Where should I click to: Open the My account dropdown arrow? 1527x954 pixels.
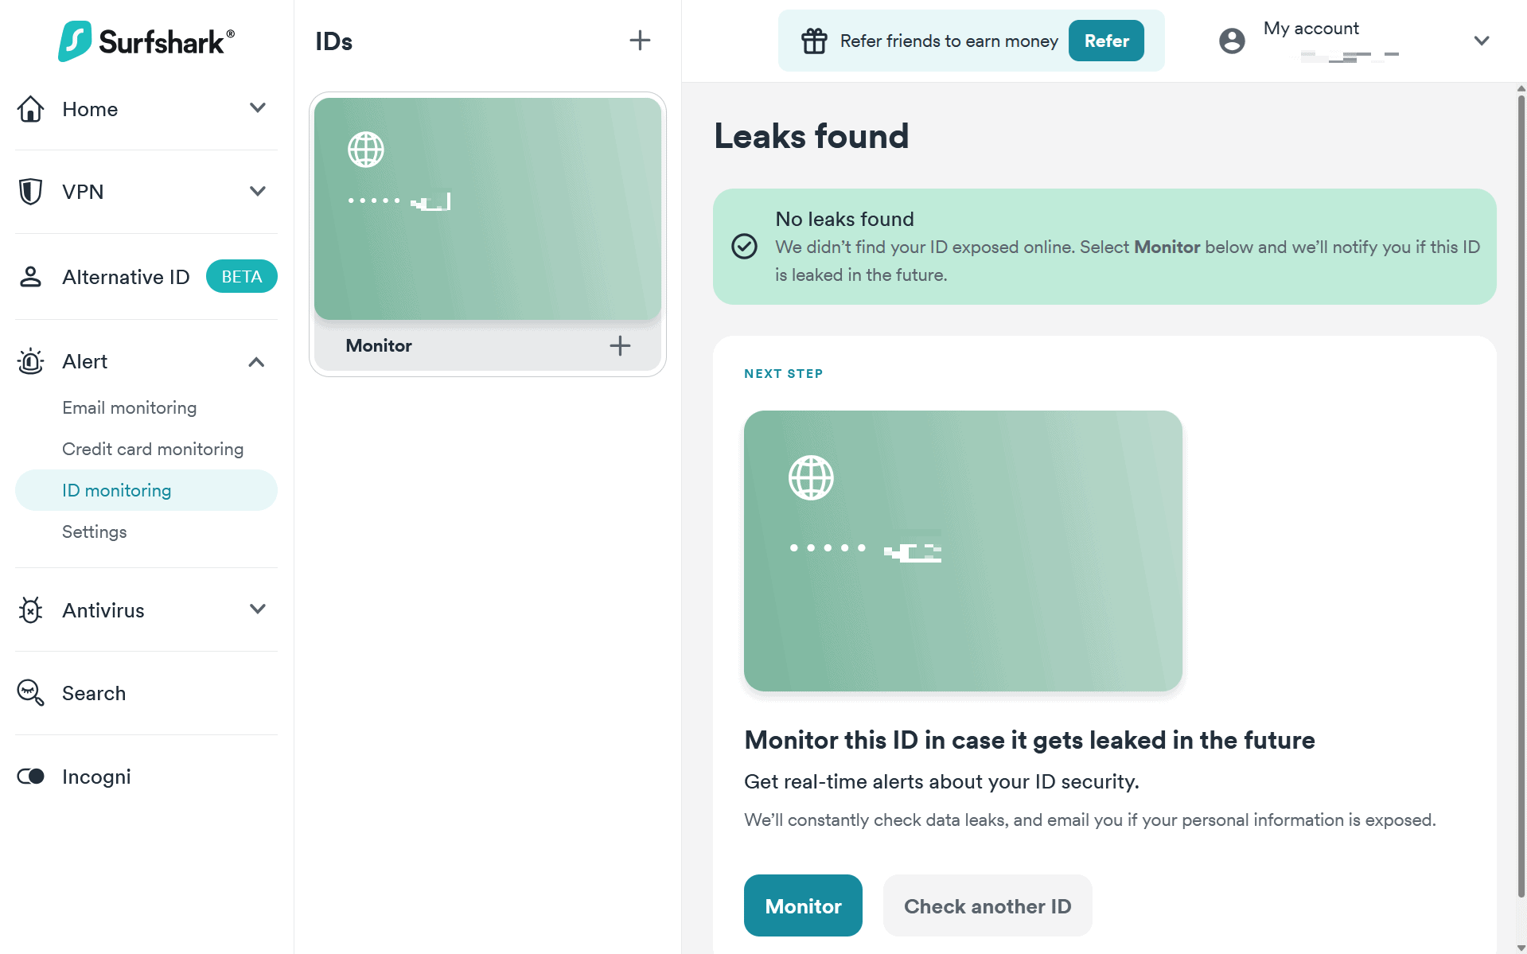point(1481,41)
